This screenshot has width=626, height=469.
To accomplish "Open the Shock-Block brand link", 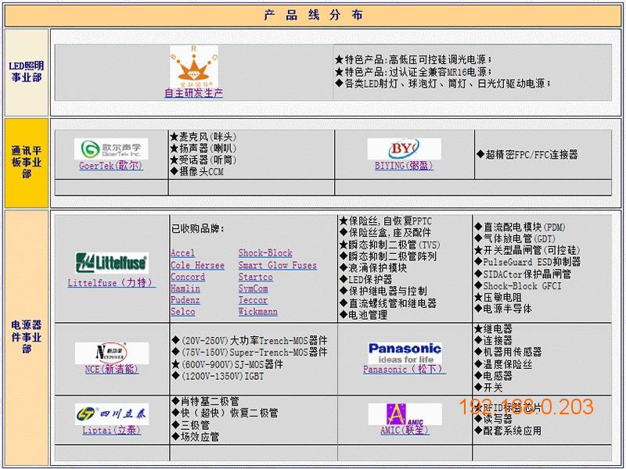I will pos(265,253).
